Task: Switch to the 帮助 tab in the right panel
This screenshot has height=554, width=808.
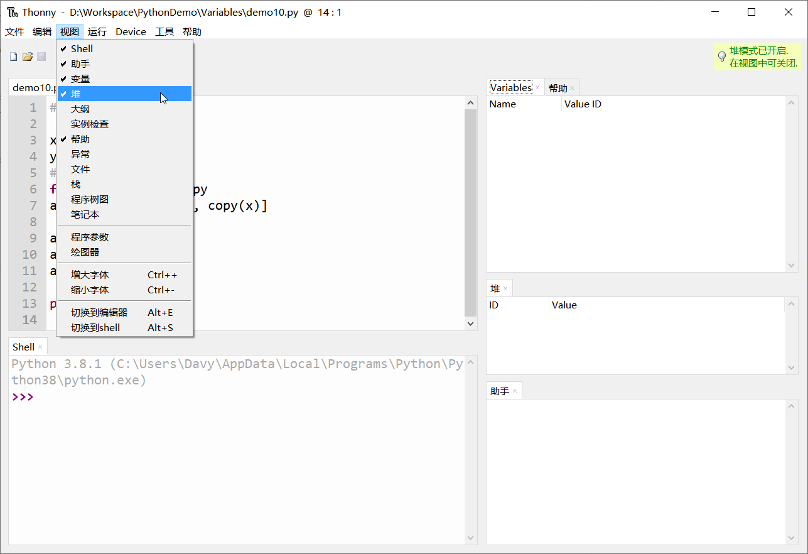Action: (x=558, y=87)
